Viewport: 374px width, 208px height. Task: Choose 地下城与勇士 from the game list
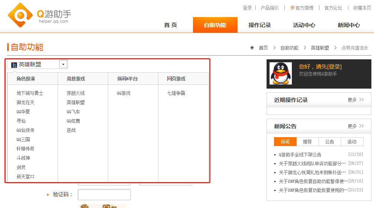[x=30, y=93]
